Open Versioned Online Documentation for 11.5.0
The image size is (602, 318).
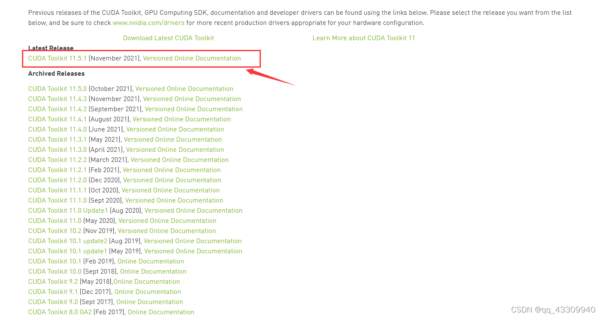(184, 89)
